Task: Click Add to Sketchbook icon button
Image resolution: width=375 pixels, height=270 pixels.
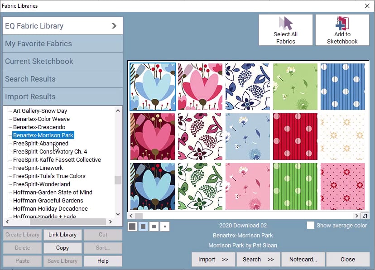Action: (x=342, y=30)
